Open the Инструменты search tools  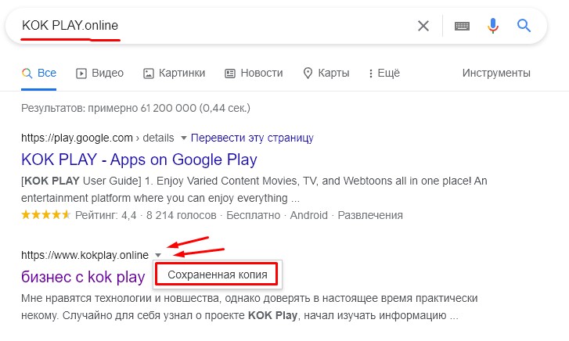coord(496,73)
